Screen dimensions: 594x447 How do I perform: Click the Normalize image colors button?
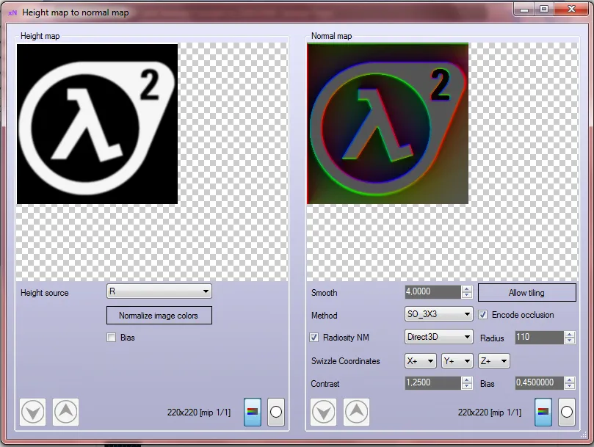159,315
